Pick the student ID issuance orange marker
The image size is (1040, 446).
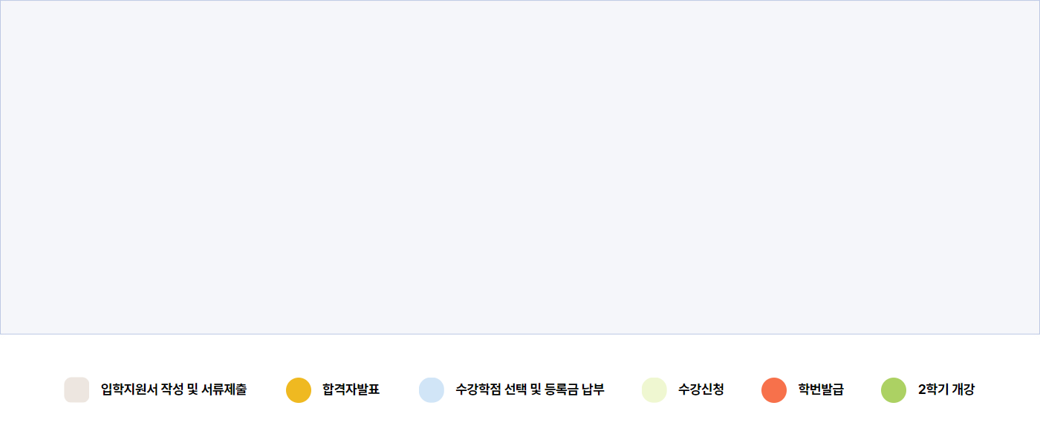pyautogui.click(x=774, y=390)
